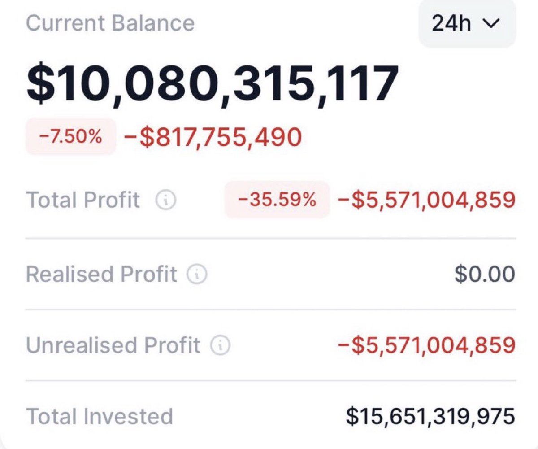The height and width of the screenshot is (449, 538).
Task: Click the 24h text in selector
Action: click(451, 24)
